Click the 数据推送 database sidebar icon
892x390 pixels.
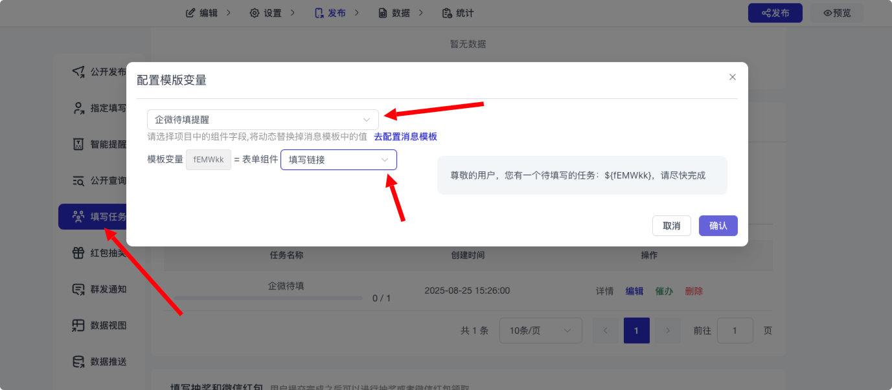click(78, 362)
